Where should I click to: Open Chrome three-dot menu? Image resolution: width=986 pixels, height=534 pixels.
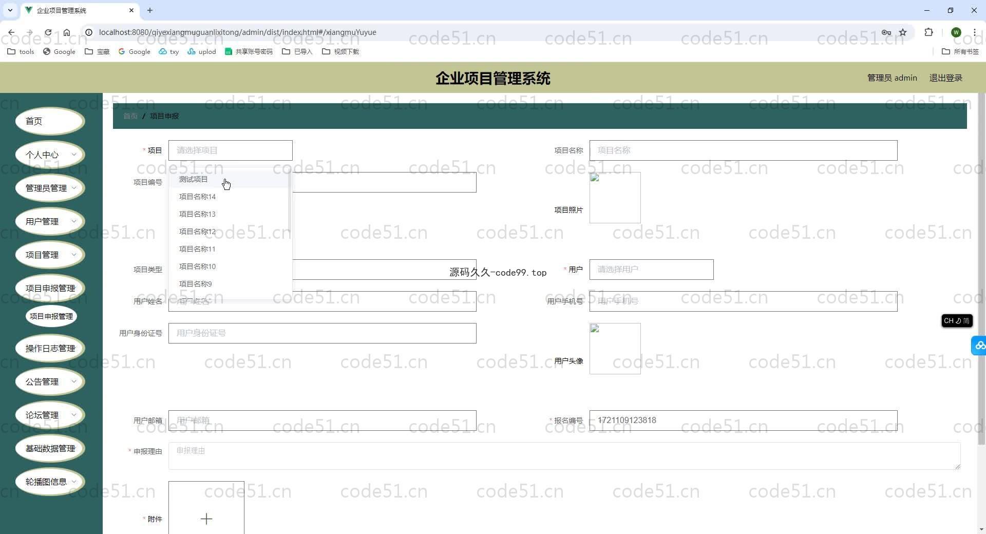pyautogui.click(x=974, y=32)
